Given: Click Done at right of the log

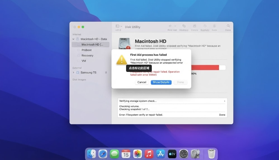Looking at the screenshot, I should coord(222,115).
